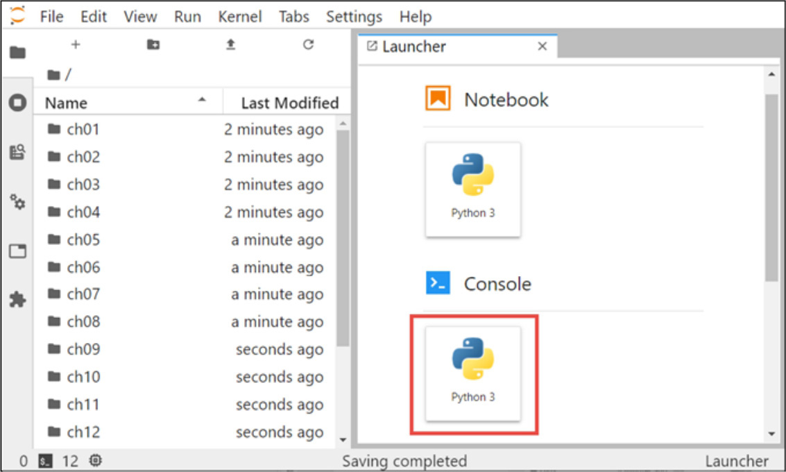Viewport: 786px width, 472px height.
Task: Sort files by Last Modified column
Action: point(289,103)
